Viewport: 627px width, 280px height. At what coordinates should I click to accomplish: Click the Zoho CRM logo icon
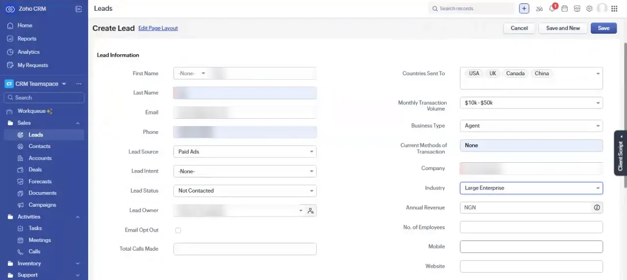[x=10, y=9]
